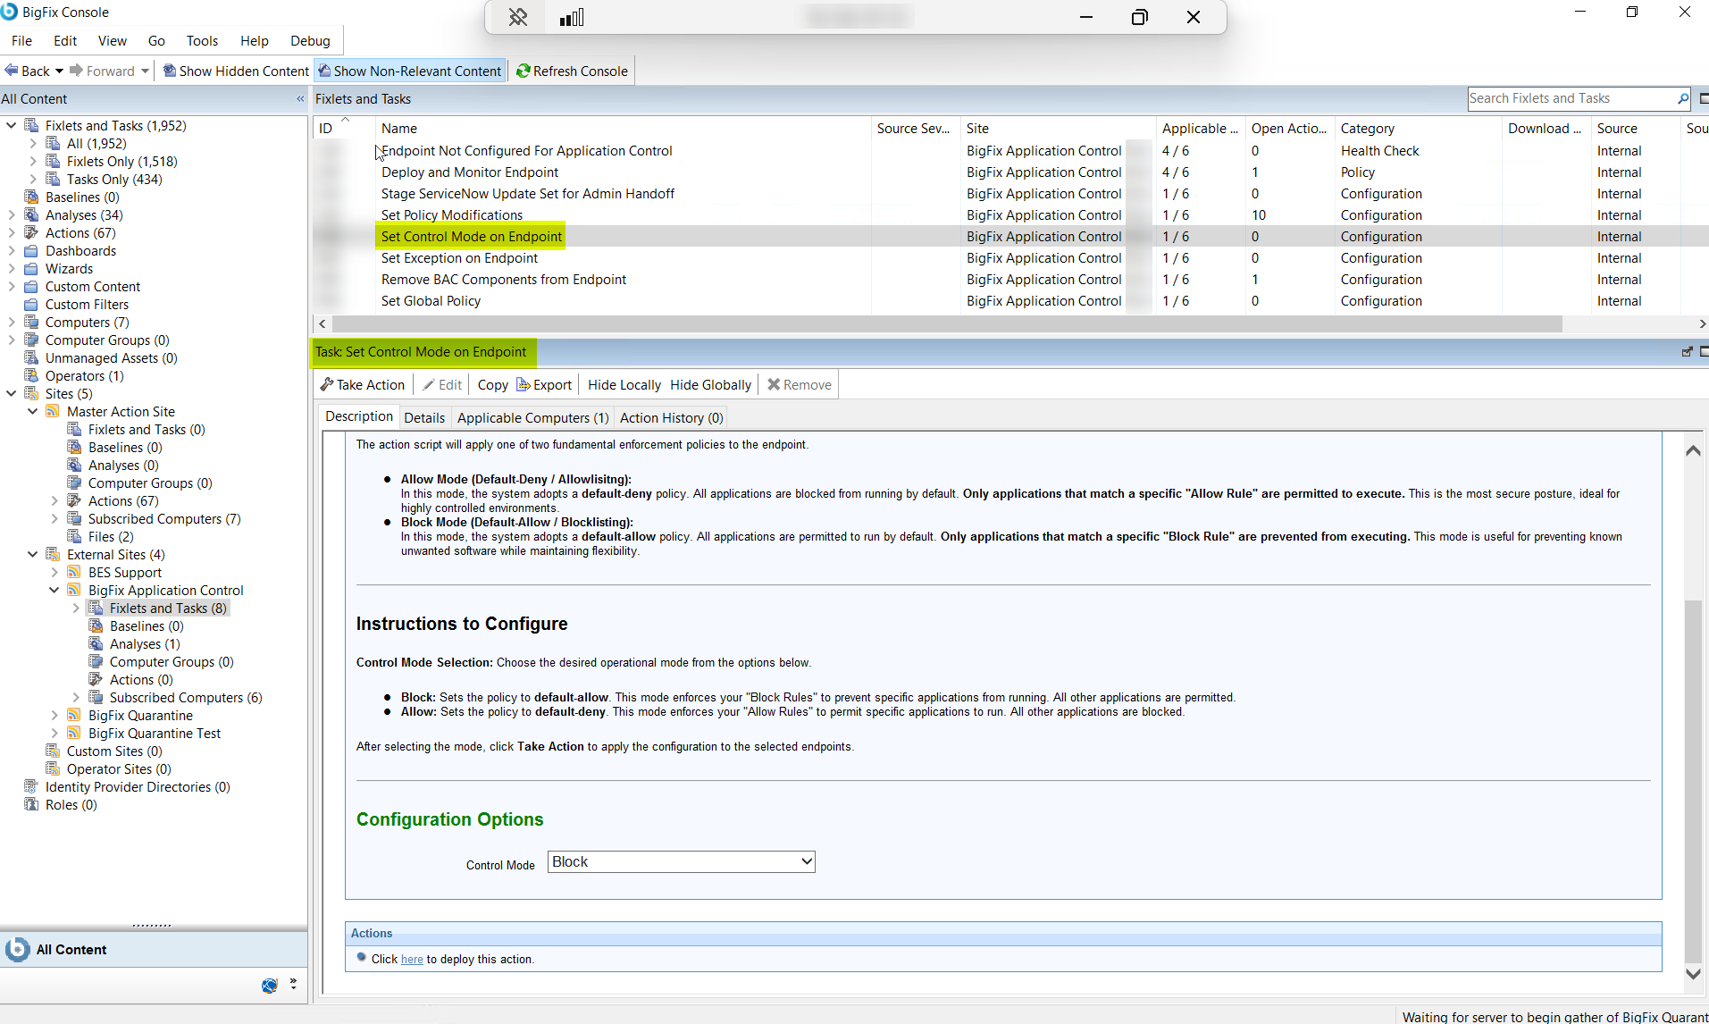Select 'Operator Sites (0)' tree item
This screenshot has height=1024, width=1709.
[x=119, y=769]
